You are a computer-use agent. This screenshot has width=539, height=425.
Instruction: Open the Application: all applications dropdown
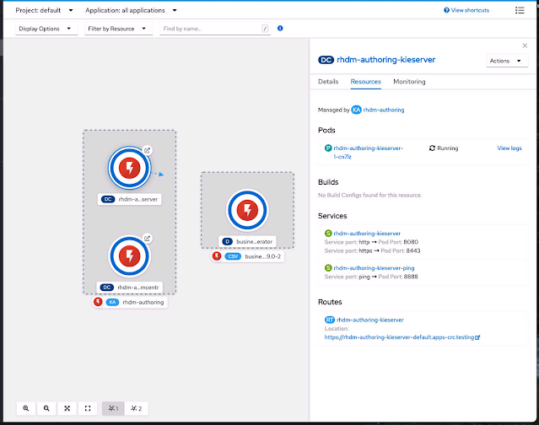(131, 10)
